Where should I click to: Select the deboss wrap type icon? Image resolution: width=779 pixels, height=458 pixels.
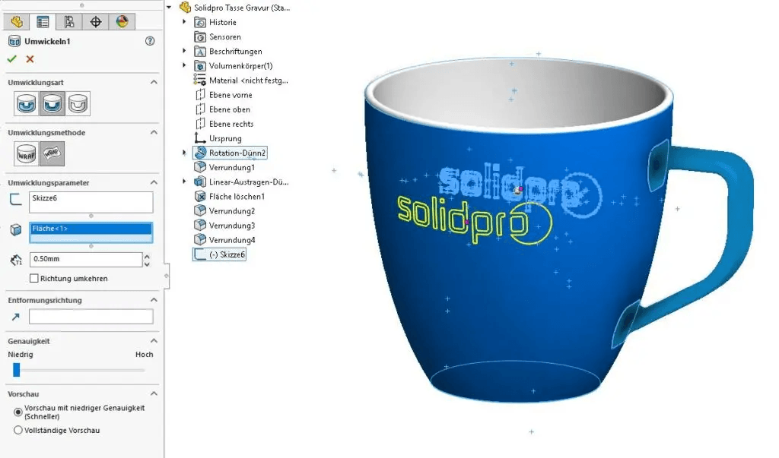click(x=52, y=103)
